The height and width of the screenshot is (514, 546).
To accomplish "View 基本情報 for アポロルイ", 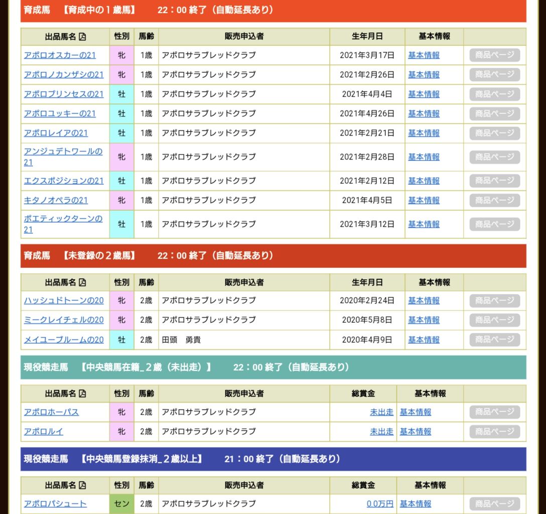I will coord(416,432).
